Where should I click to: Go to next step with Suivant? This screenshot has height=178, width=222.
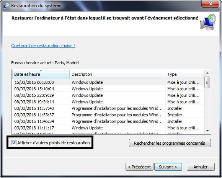(168, 167)
